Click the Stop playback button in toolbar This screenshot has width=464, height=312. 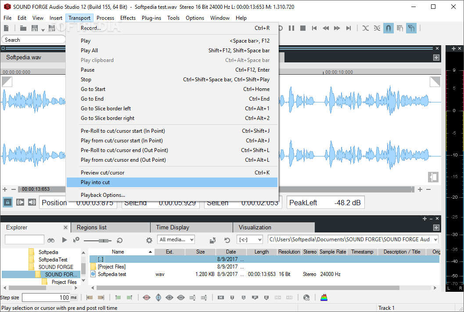pos(303,28)
